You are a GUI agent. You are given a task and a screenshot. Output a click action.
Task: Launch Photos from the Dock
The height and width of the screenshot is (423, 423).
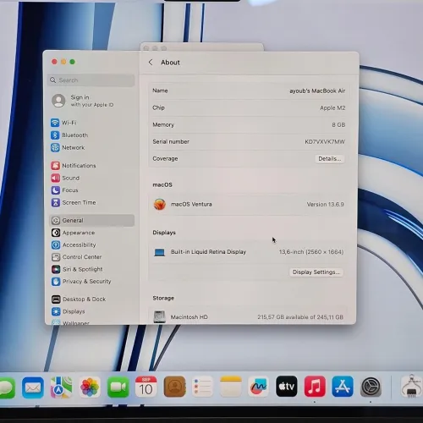pyautogui.click(x=90, y=387)
